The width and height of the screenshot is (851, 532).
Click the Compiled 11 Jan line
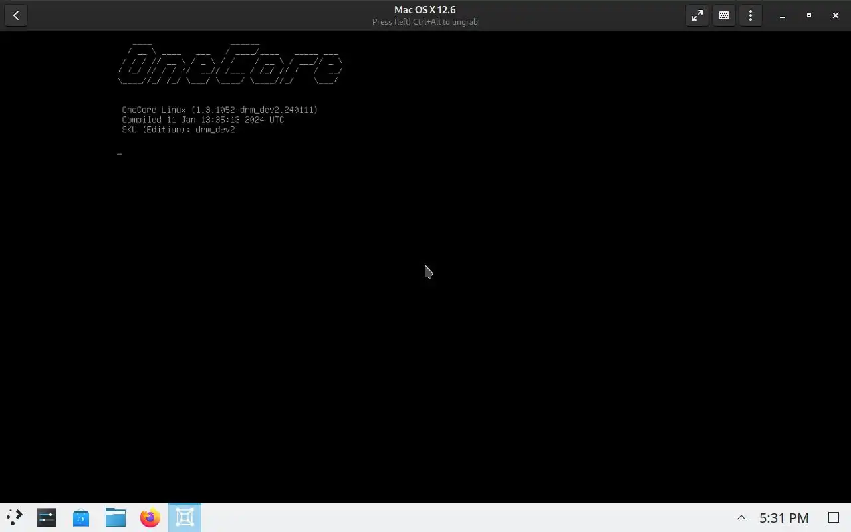tap(203, 120)
